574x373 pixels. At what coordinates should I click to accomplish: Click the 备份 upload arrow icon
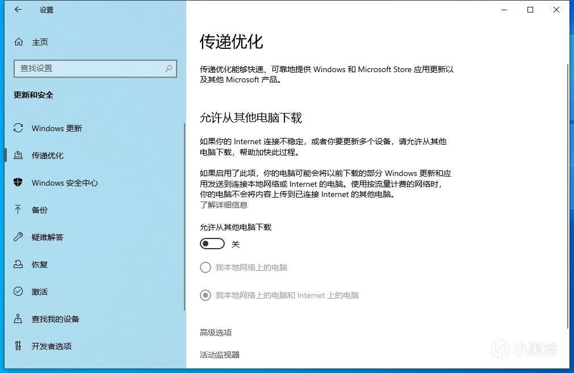[x=18, y=209]
